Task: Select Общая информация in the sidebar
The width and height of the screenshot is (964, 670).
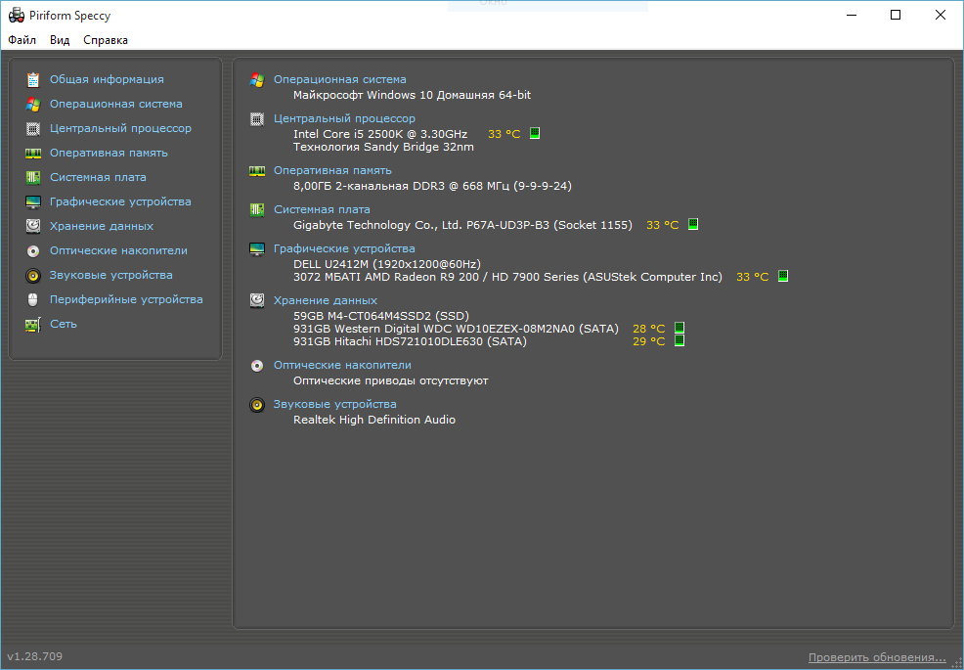Action: [x=107, y=79]
